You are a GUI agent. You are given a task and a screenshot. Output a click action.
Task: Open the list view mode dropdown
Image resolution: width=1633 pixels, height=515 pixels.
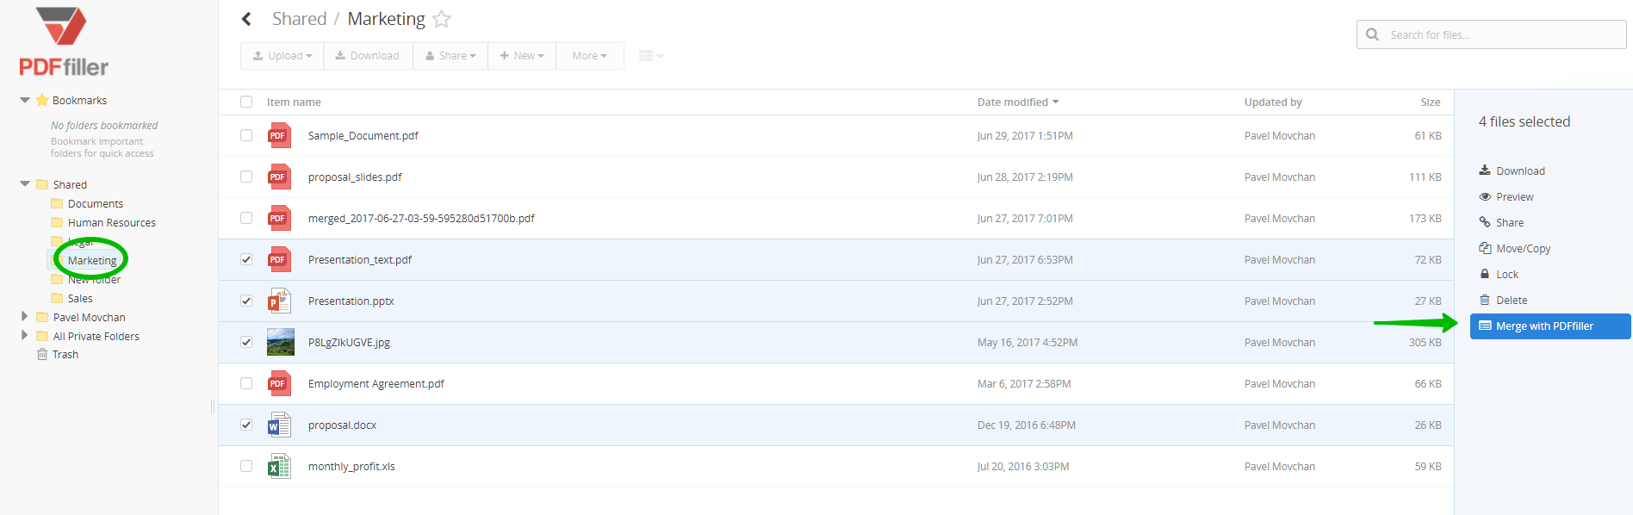(x=651, y=56)
